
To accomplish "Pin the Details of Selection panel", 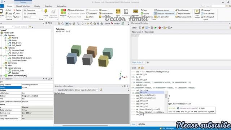I will [x=46, y=79].
